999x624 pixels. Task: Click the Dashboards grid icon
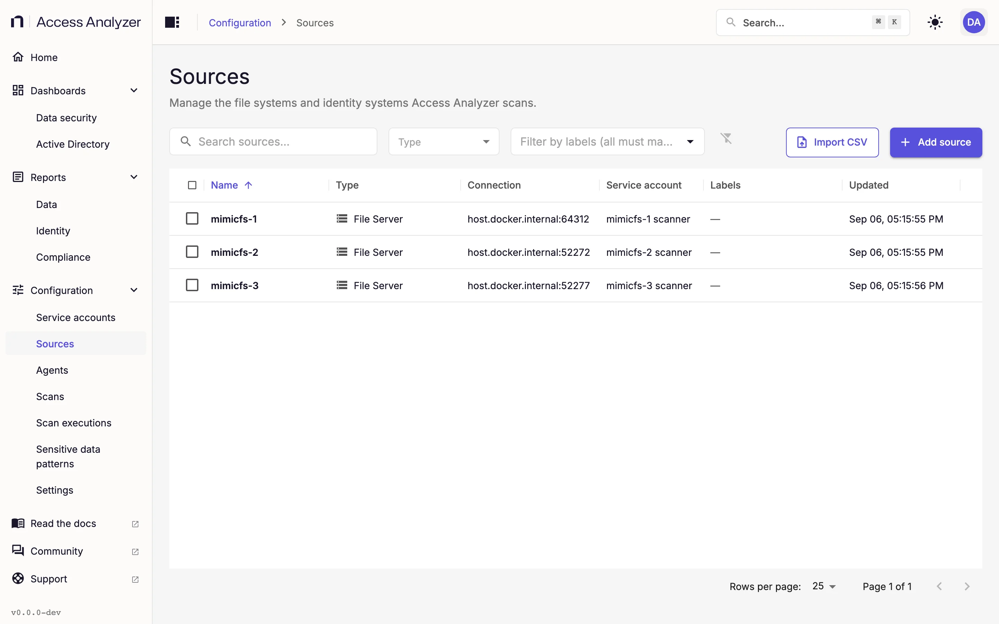click(x=18, y=90)
